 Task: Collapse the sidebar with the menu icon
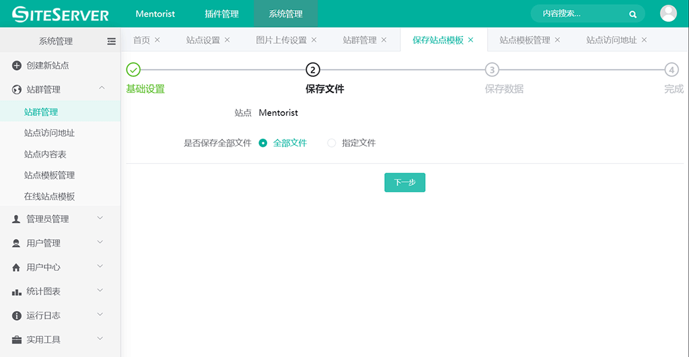[x=112, y=41]
